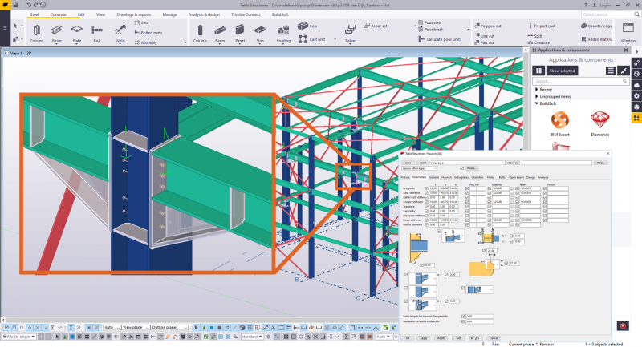
Task: Click the Chamfer edge tool
Action: [x=596, y=26]
